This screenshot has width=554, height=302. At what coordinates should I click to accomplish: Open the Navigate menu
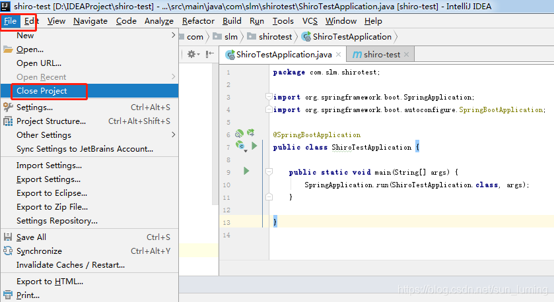click(x=90, y=21)
